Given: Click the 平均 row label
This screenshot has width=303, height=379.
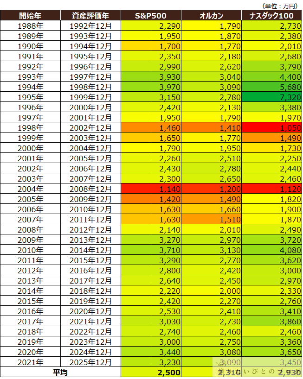Looking at the screenshot, I should [60, 372].
